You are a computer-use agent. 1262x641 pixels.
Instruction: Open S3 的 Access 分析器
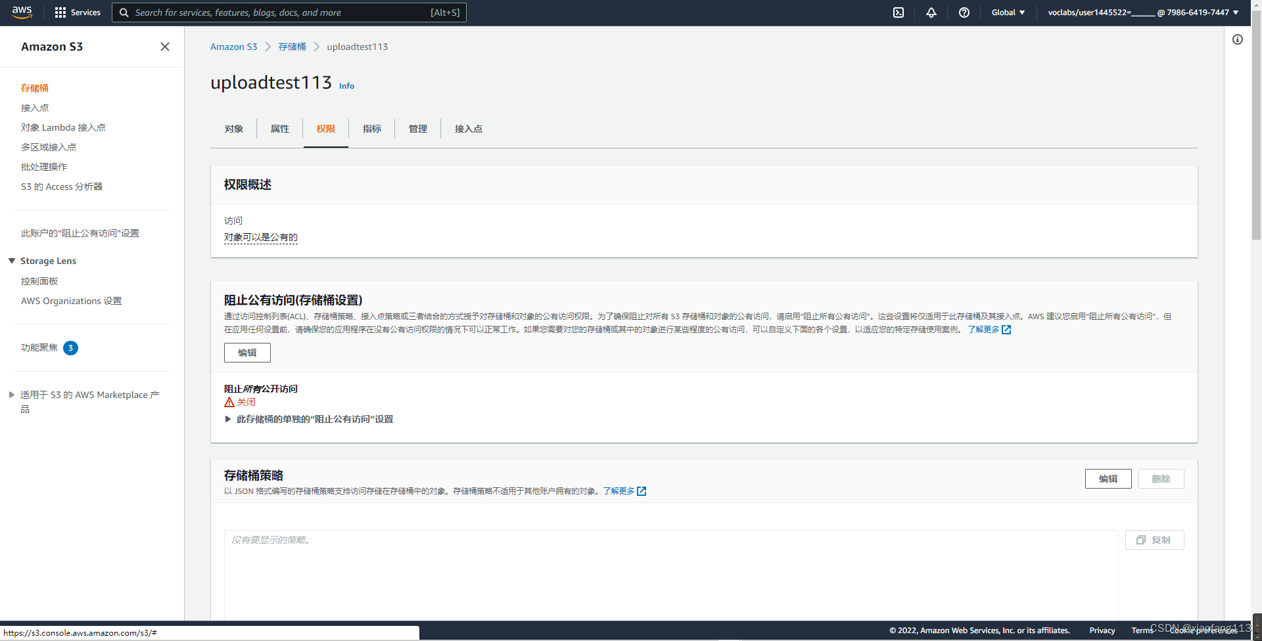coord(62,187)
